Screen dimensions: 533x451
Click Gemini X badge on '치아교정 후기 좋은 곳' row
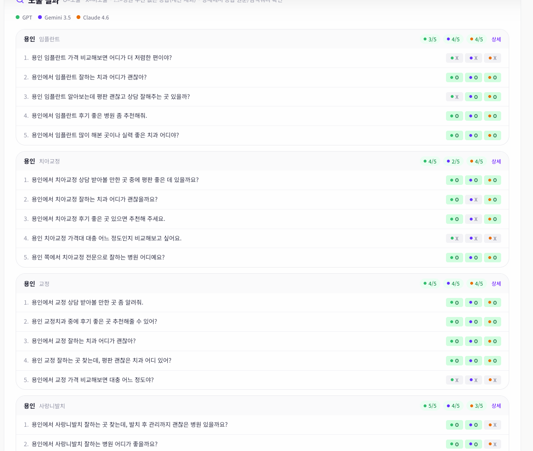pos(473,219)
